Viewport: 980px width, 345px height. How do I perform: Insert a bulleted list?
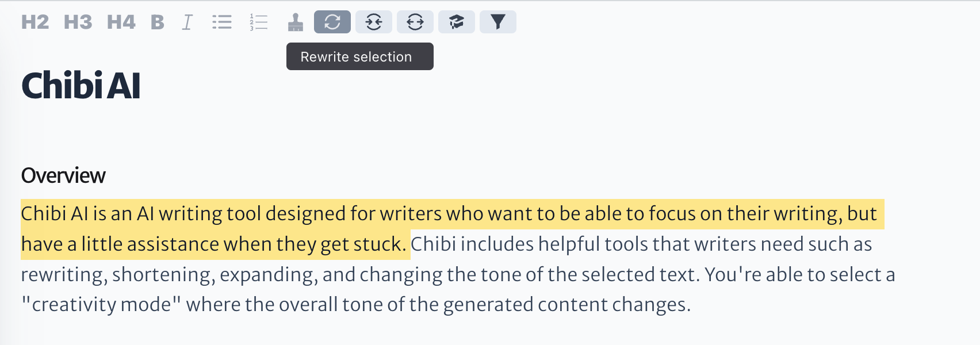point(221,22)
